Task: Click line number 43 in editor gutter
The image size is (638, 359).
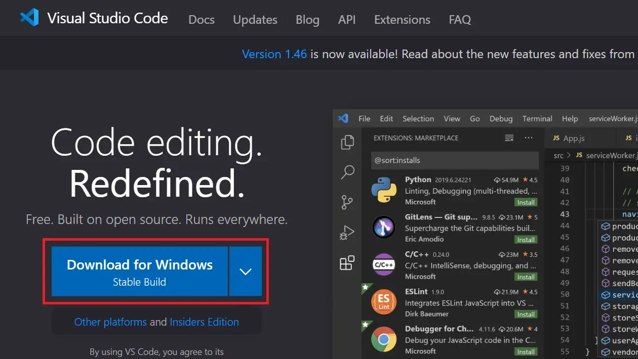Action: pyautogui.click(x=565, y=214)
